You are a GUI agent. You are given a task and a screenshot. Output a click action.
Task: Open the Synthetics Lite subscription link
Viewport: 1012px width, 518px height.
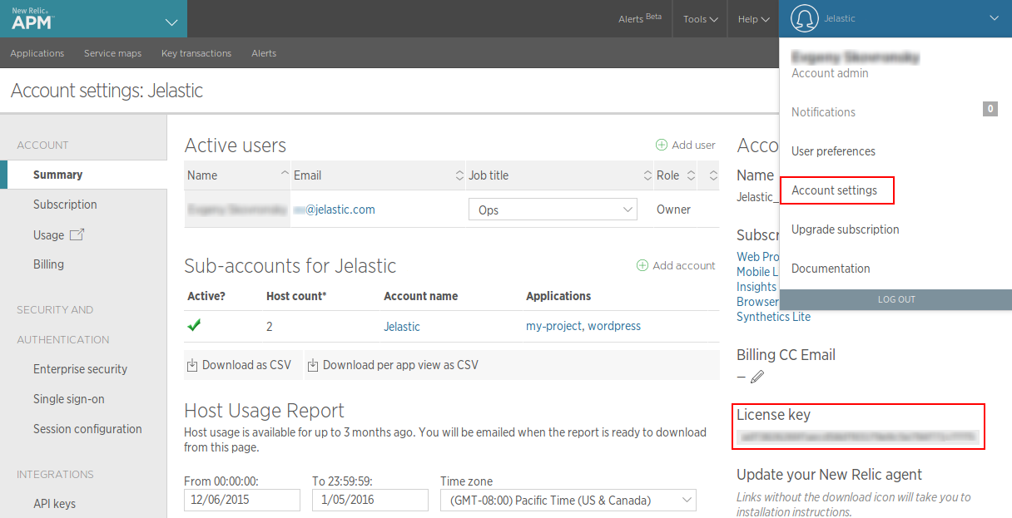click(x=773, y=317)
